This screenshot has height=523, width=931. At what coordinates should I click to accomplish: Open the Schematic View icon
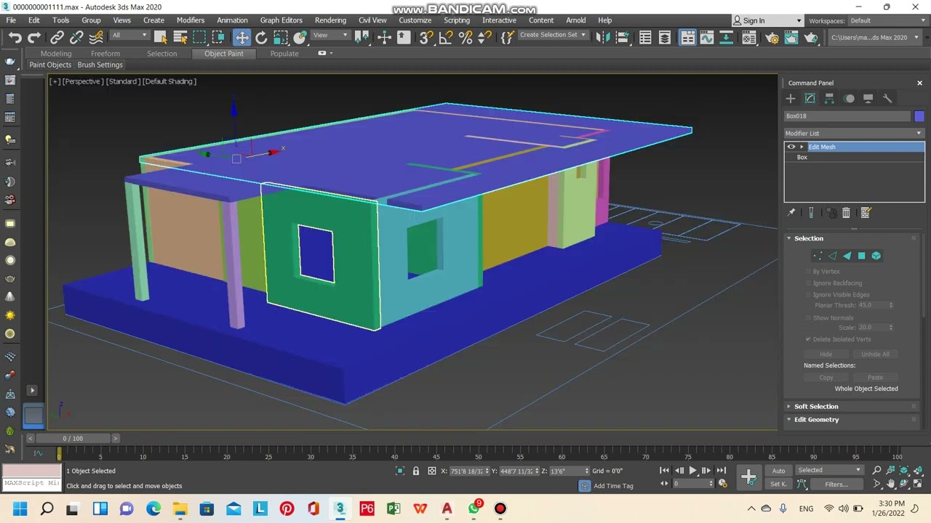[727, 38]
